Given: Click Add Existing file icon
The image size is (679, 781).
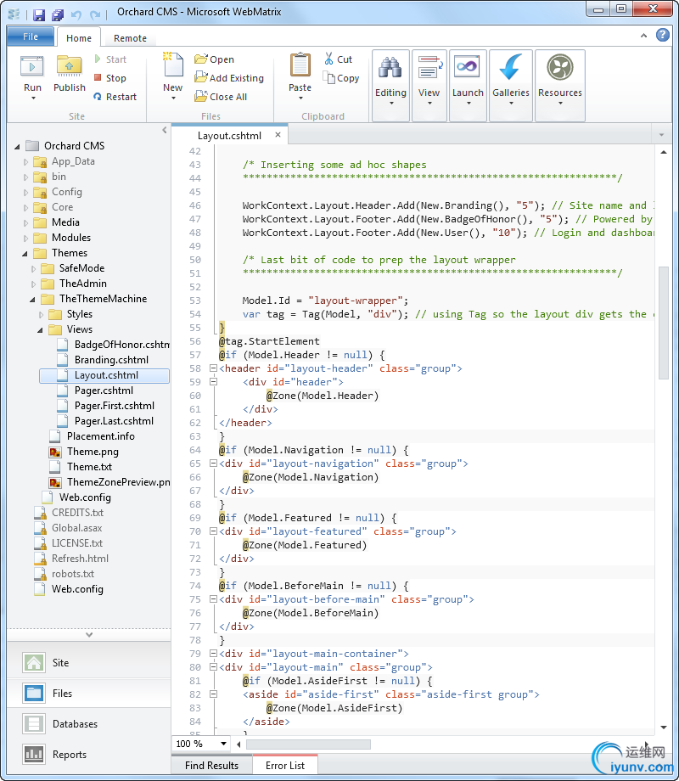Looking at the screenshot, I should click(201, 78).
